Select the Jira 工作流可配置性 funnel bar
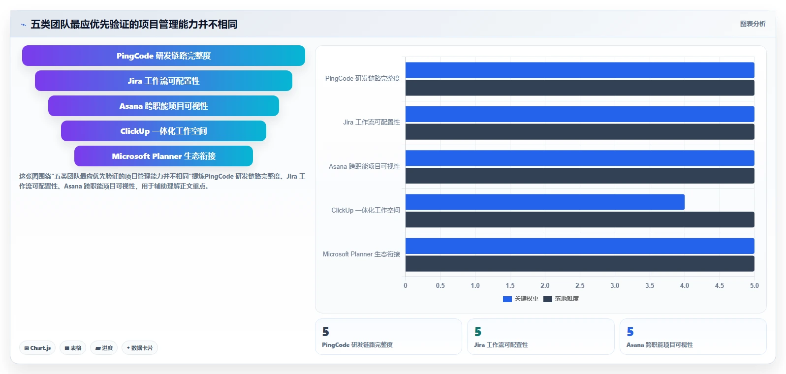786x374 pixels. coord(163,81)
